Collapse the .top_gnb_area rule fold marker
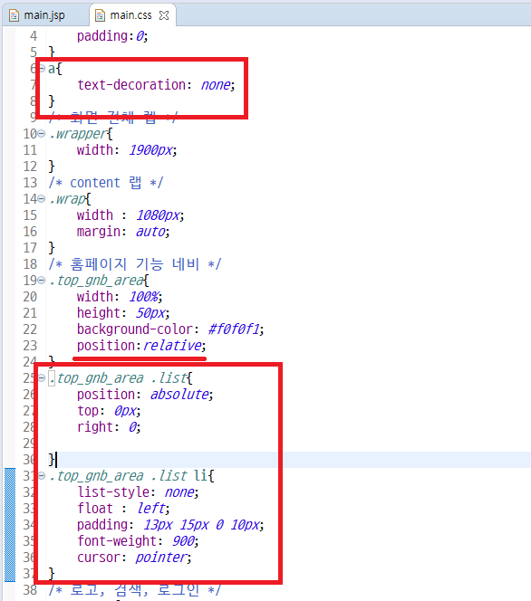The image size is (531, 601). pyautogui.click(x=42, y=281)
